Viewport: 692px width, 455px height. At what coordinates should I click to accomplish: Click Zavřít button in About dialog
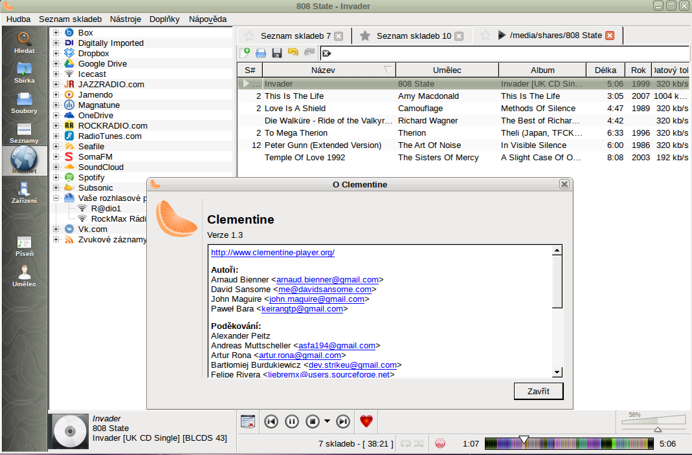tap(539, 391)
